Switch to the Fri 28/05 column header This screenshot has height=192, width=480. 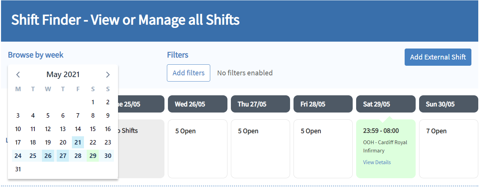click(323, 104)
